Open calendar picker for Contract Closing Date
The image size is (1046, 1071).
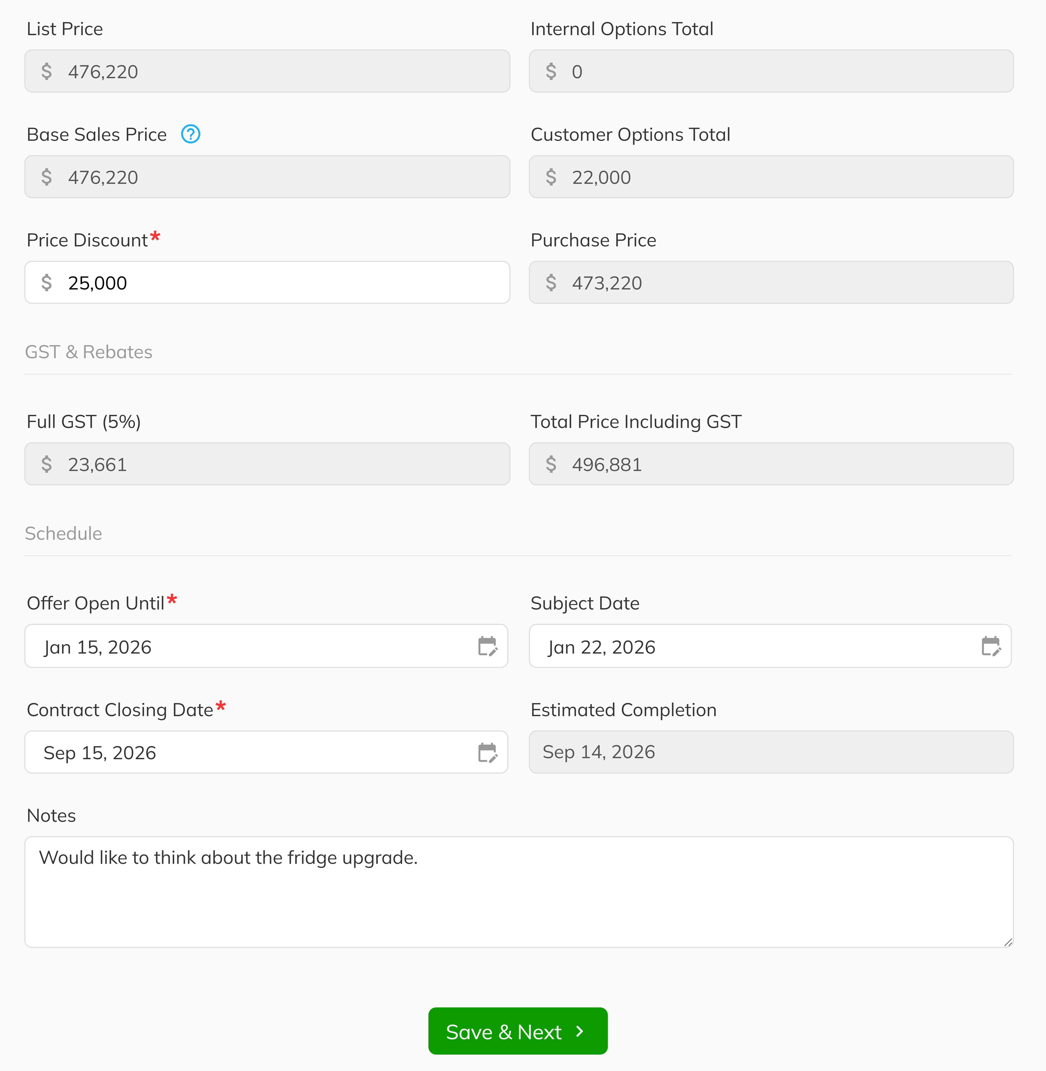pos(488,752)
